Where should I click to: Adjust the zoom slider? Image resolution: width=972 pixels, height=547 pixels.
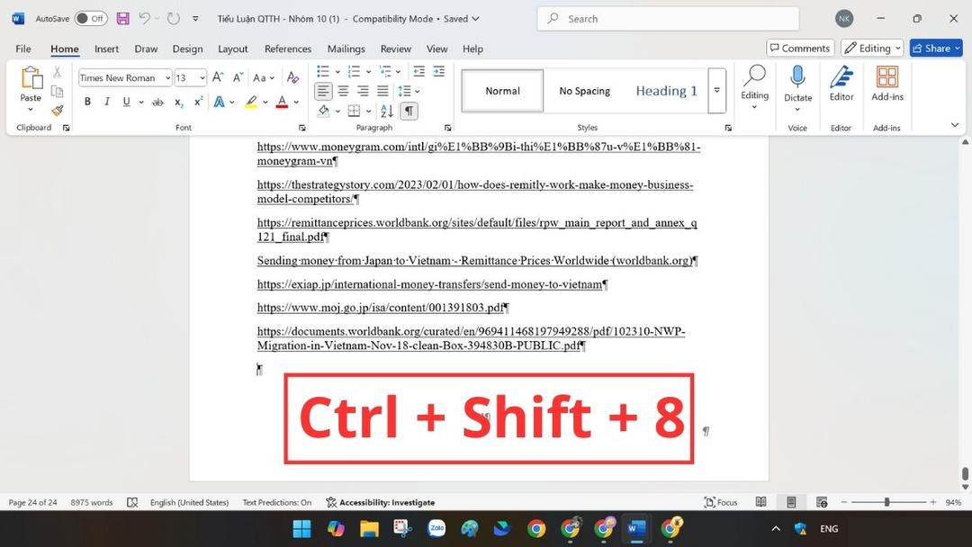886,502
